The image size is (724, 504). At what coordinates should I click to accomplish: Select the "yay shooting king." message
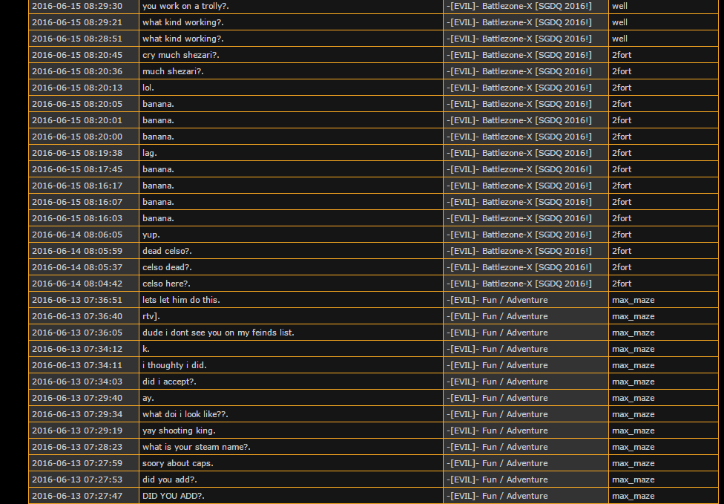point(179,431)
